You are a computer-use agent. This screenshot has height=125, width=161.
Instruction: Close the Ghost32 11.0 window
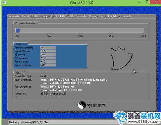[x=156, y=2]
